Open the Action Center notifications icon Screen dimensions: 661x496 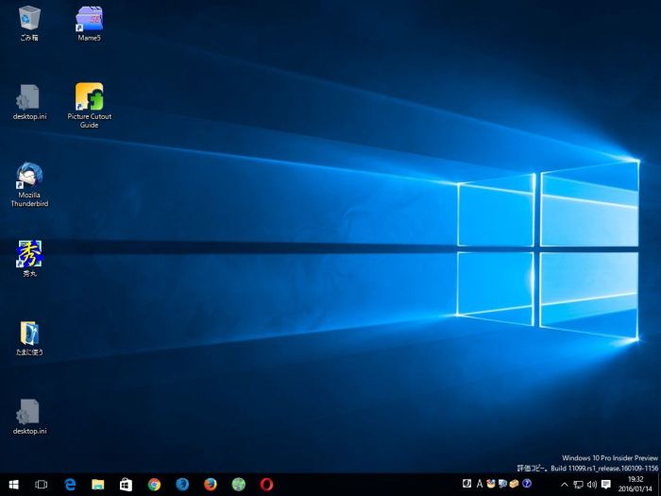coord(606,485)
